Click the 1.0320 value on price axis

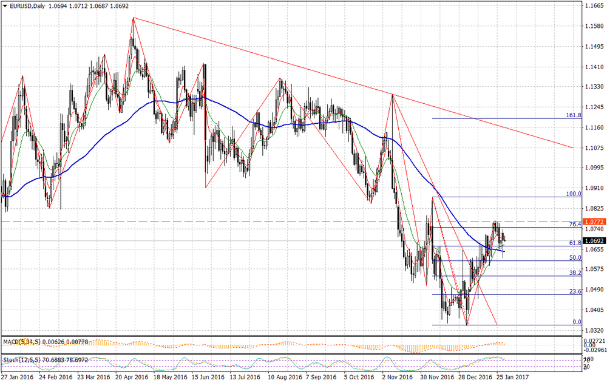click(x=593, y=329)
